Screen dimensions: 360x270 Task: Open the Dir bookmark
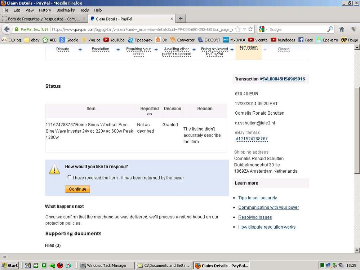(161, 40)
